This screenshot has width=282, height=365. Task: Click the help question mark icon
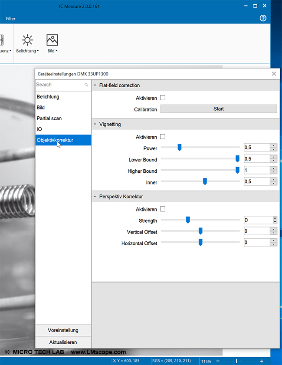(263, 18)
